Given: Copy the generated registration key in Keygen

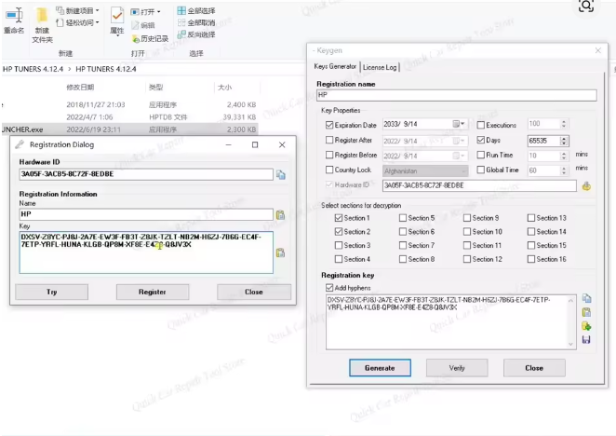Looking at the screenshot, I should point(586,299).
